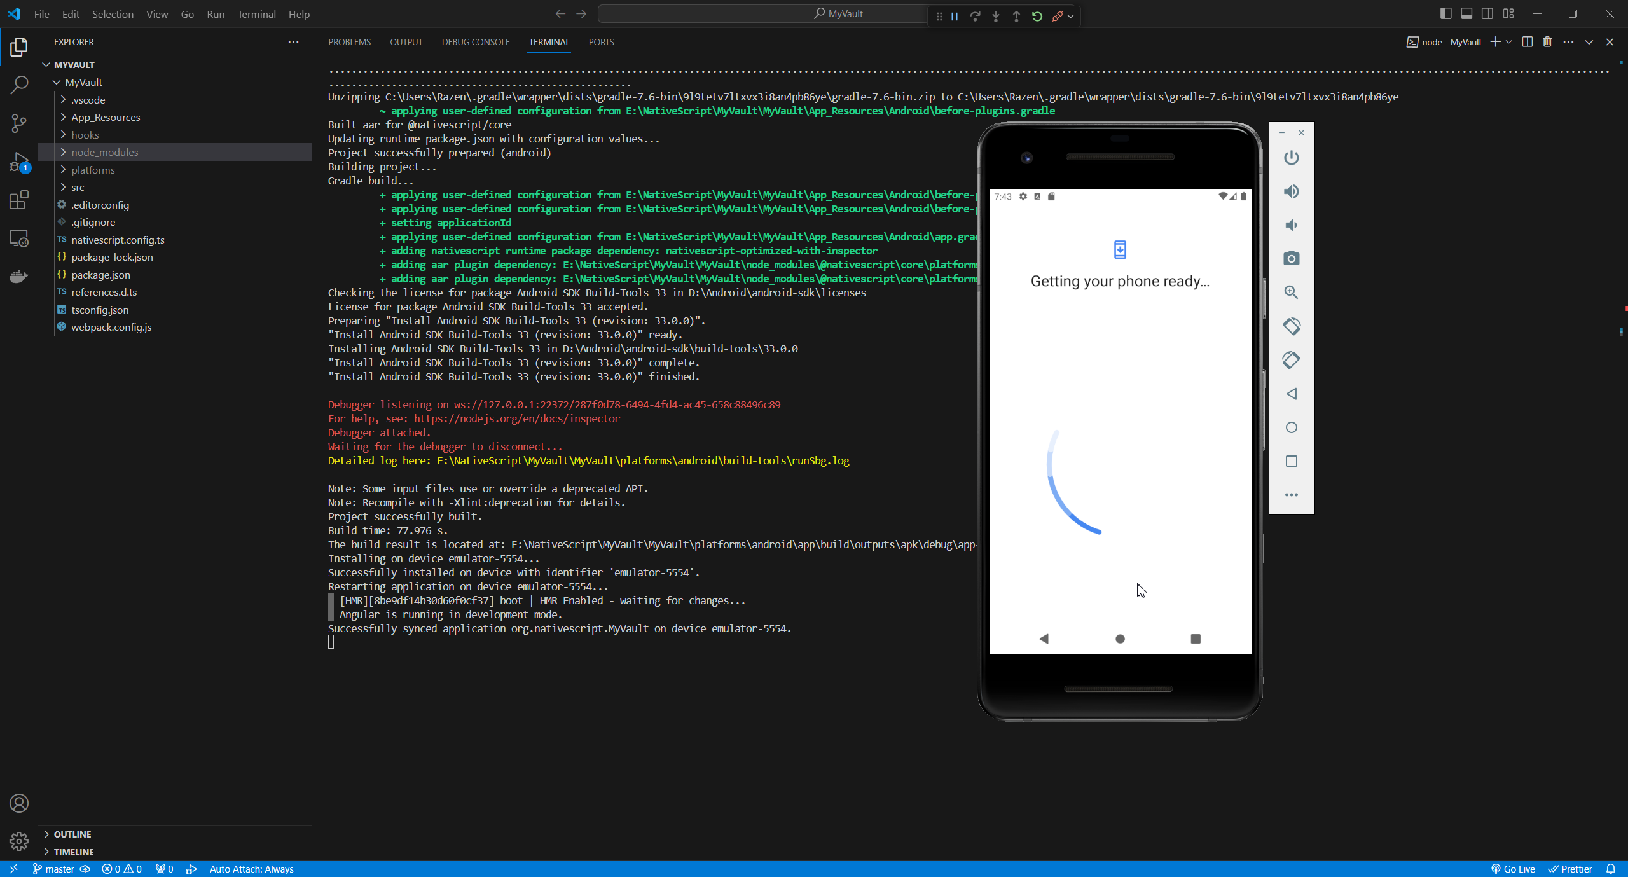Click Auto Attach: Always status item
Image resolution: width=1628 pixels, height=877 pixels.
click(x=251, y=869)
